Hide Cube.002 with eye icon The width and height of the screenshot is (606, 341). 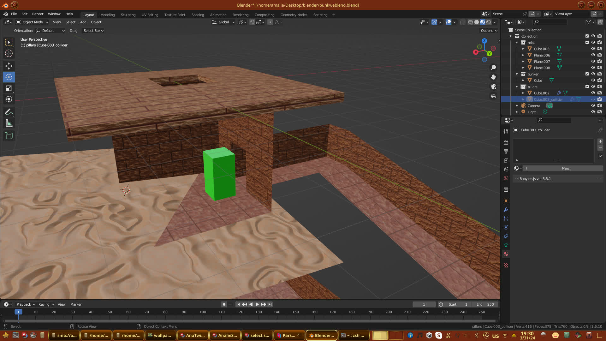pyautogui.click(x=593, y=93)
